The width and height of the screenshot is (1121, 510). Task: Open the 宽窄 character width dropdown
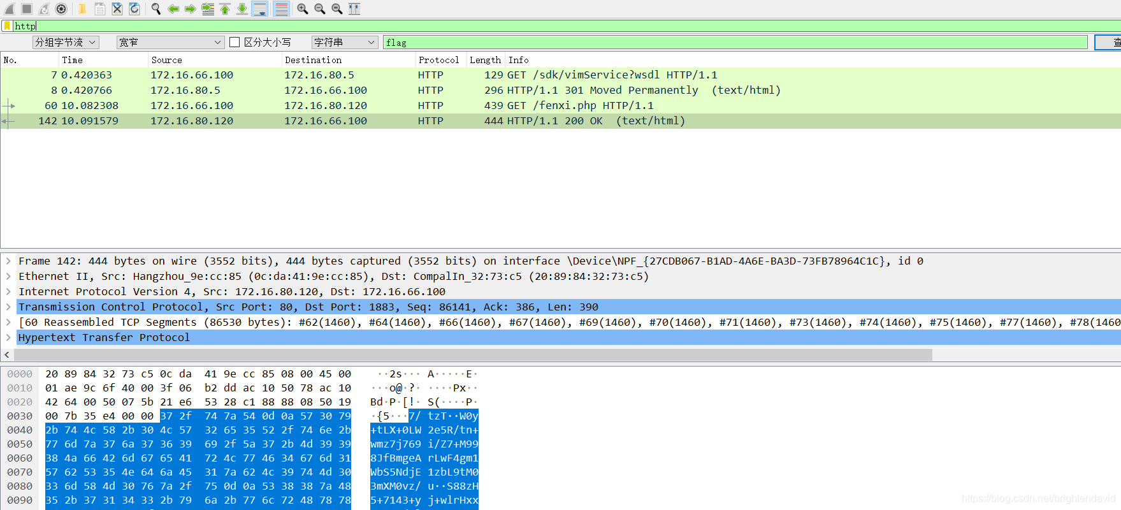click(x=170, y=42)
